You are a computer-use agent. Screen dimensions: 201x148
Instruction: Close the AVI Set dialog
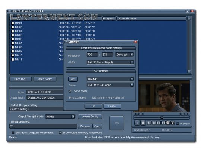pyautogui.click(x=135, y=42)
